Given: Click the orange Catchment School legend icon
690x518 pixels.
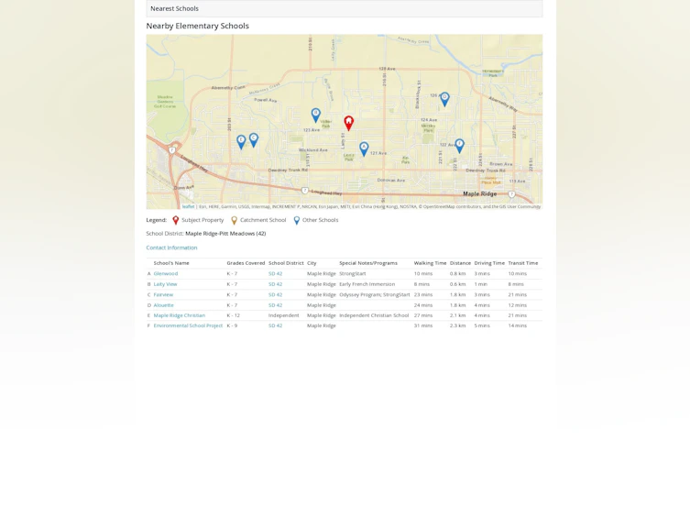Looking at the screenshot, I should coord(234,220).
